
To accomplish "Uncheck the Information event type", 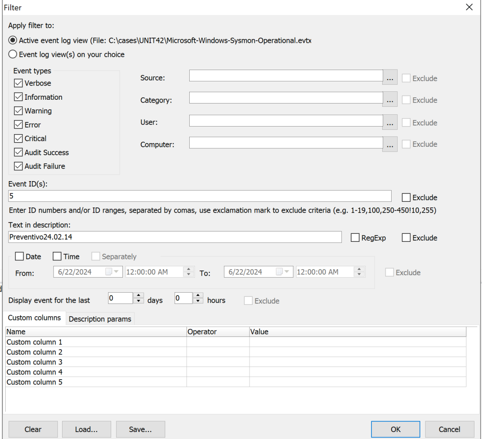I will [x=18, y=97].
